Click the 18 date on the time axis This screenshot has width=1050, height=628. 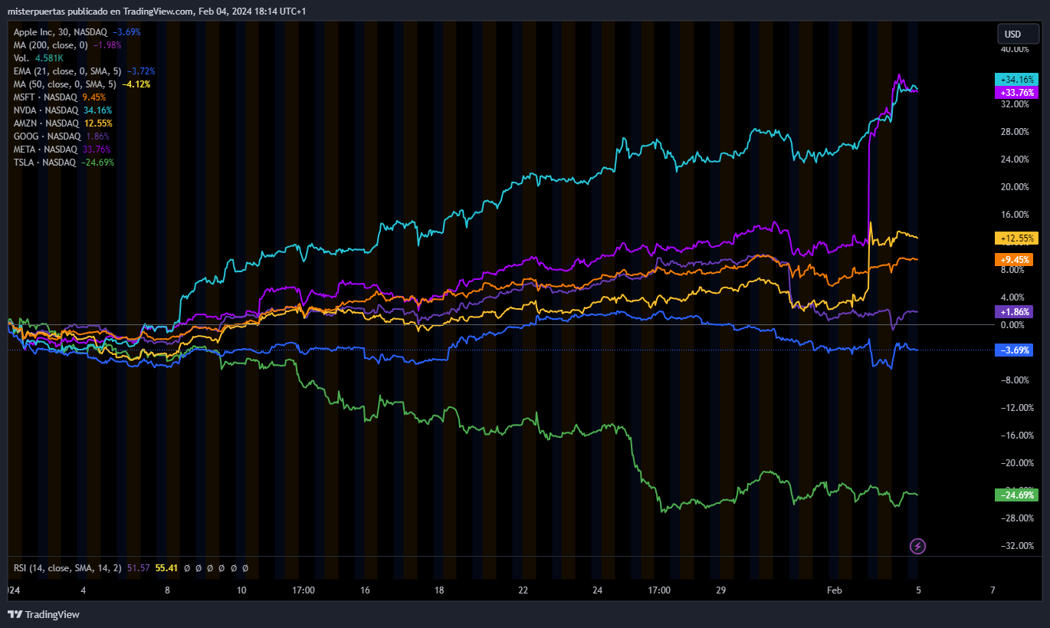pos(439,590)
